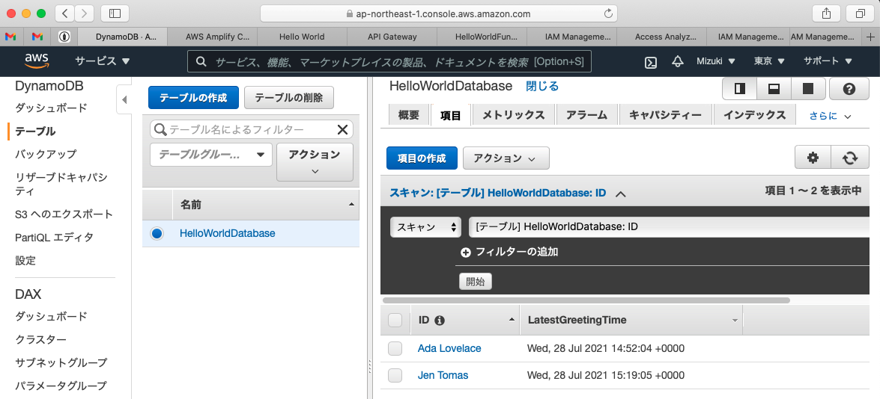Click テーブルの削除 button
The height and width of the screenshot is (399, 880).
click(289, 97)
